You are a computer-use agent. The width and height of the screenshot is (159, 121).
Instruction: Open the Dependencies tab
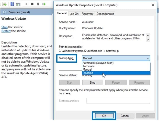[x=105, y=14]
